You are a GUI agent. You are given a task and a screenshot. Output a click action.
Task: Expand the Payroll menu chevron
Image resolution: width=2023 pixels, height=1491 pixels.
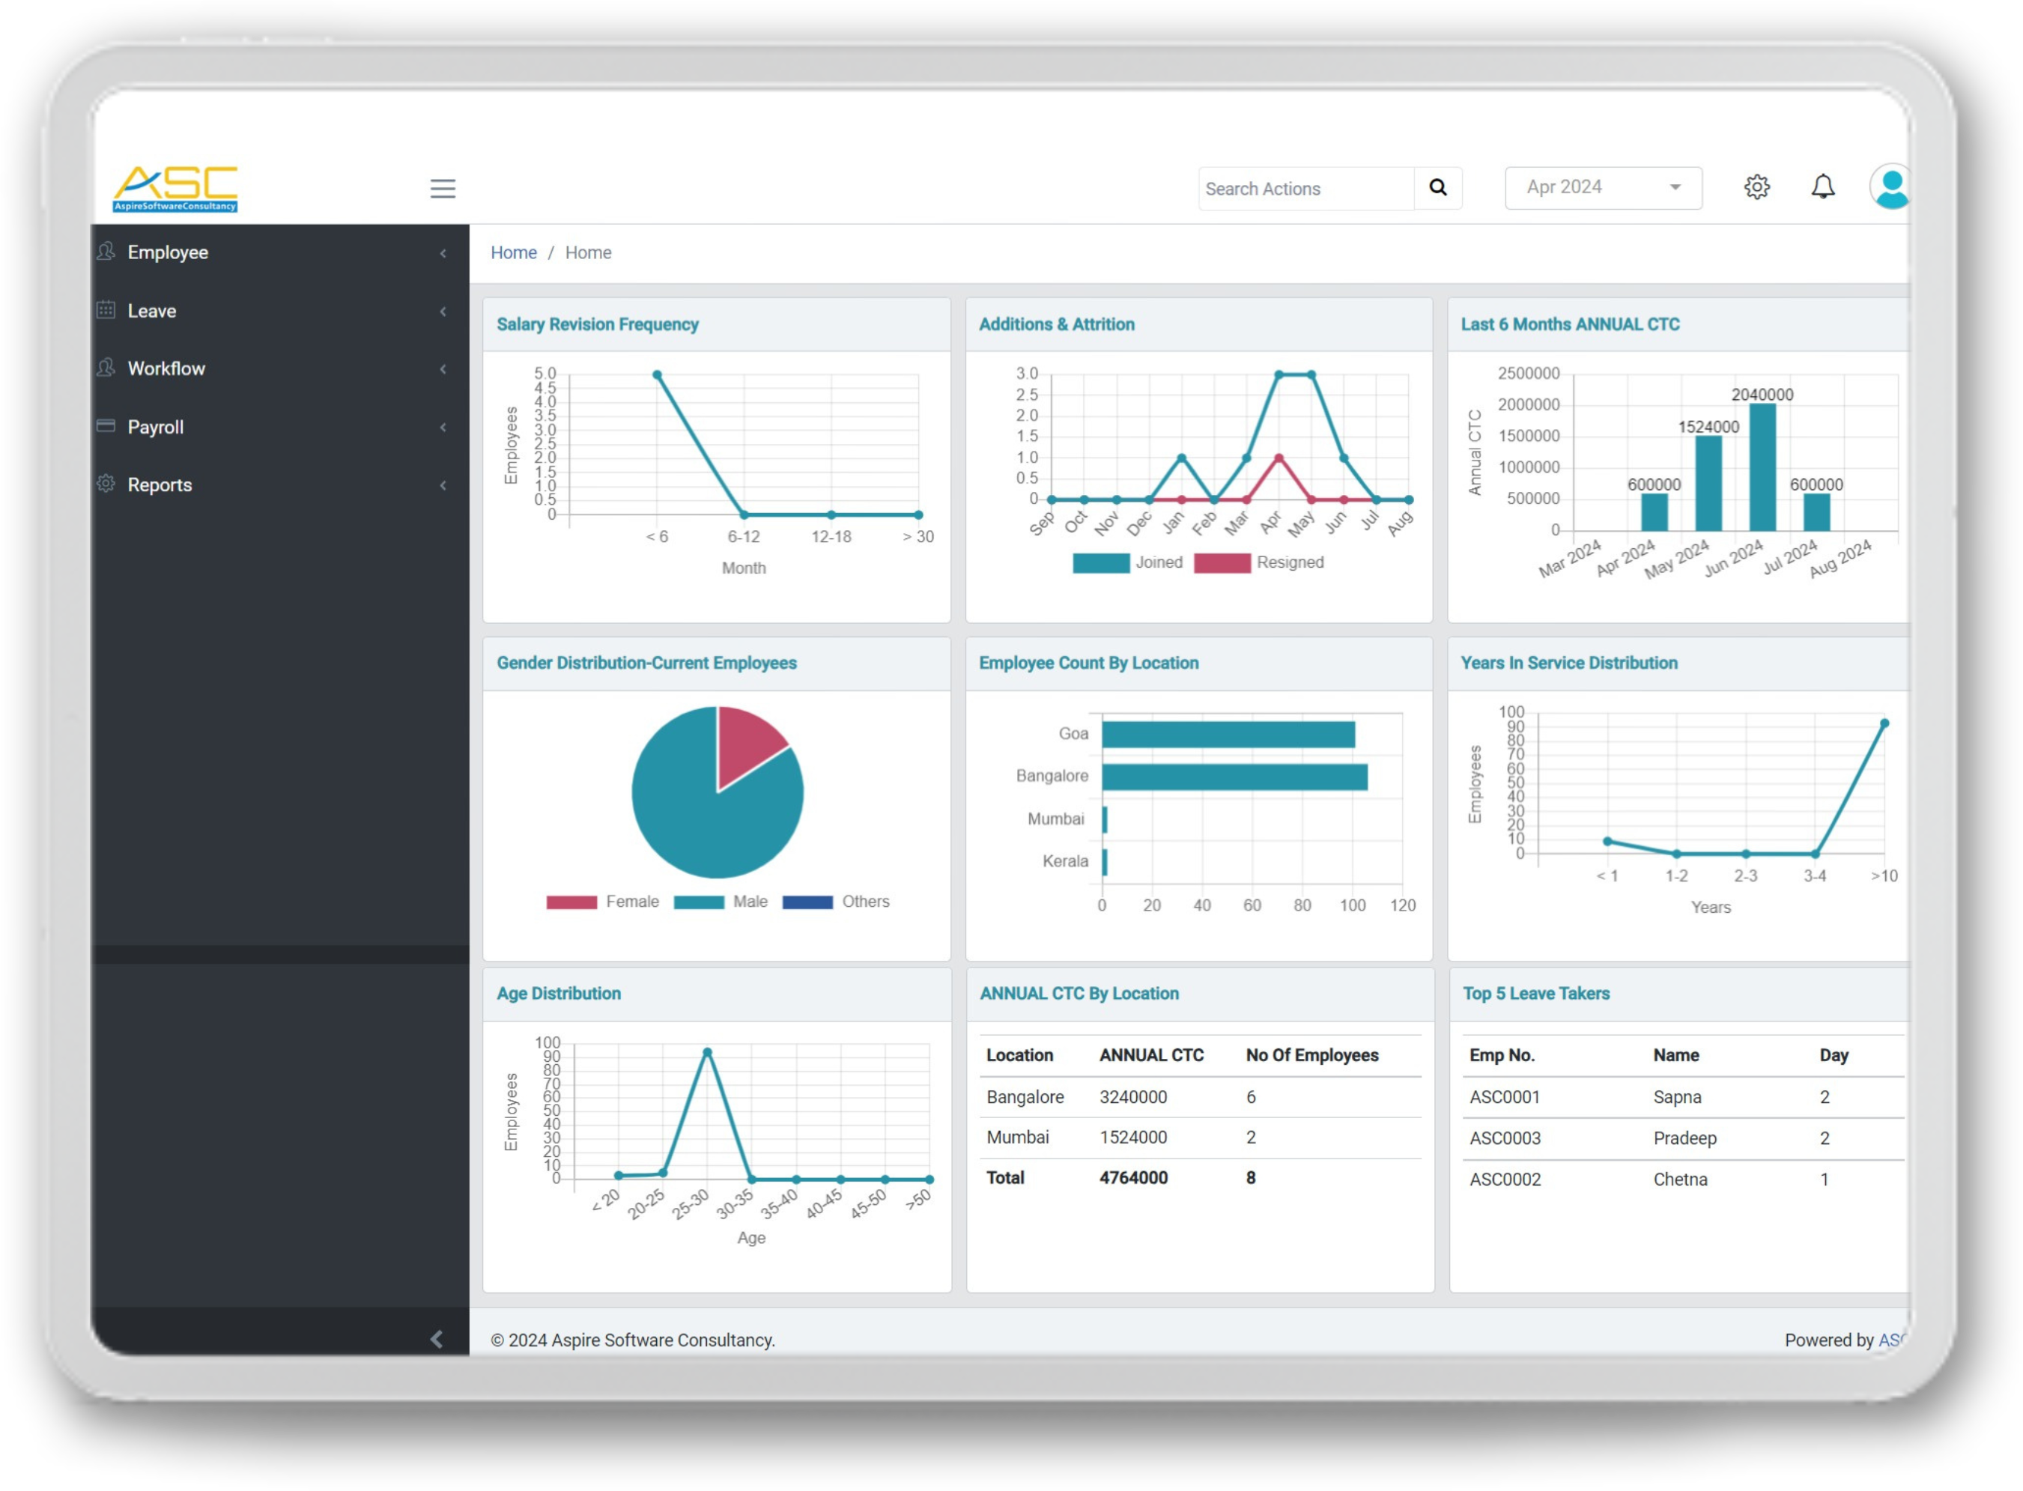(443, 427)
